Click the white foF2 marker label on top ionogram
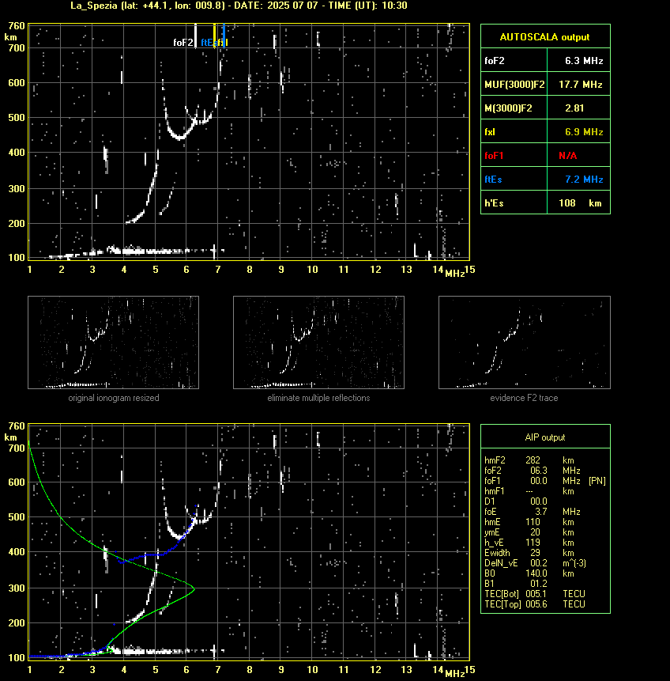 (183, 42)
